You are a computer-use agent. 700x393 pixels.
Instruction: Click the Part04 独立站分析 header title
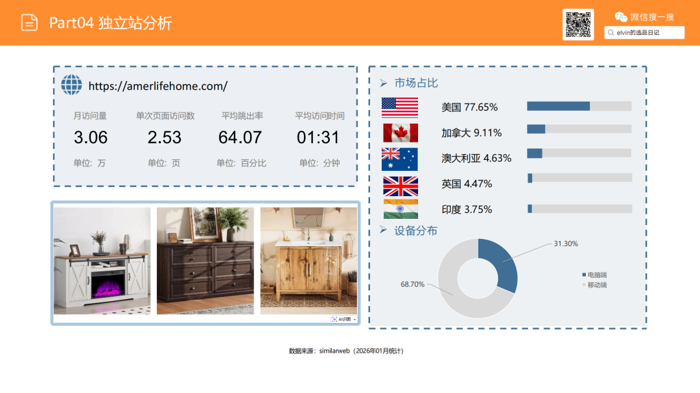(x=111, y=23)
